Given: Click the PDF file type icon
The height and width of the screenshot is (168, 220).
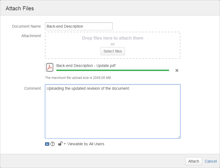Looking at the screenshot, I should [x=49, y=67].
